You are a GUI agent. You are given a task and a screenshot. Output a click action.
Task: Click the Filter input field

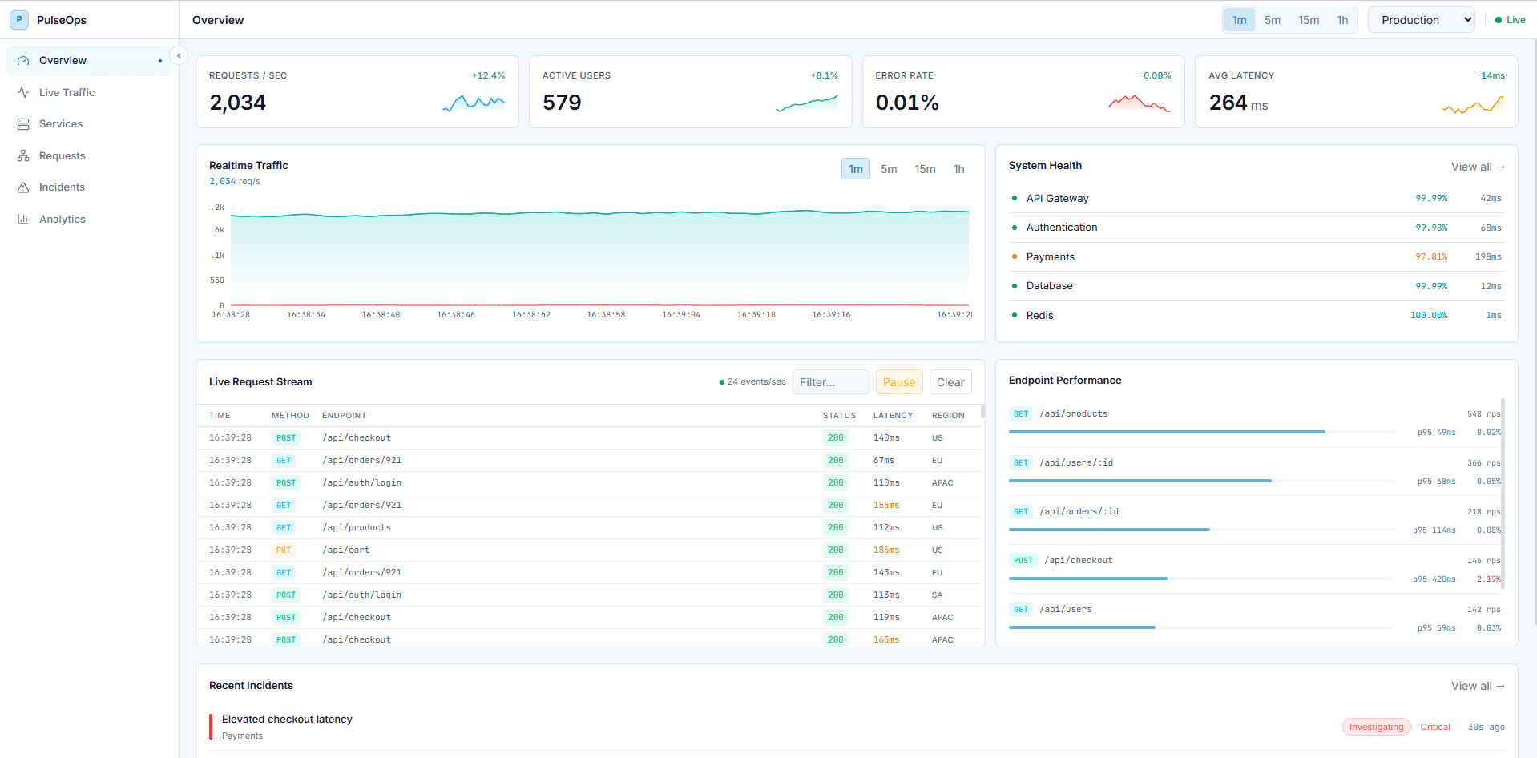(831, 382)
